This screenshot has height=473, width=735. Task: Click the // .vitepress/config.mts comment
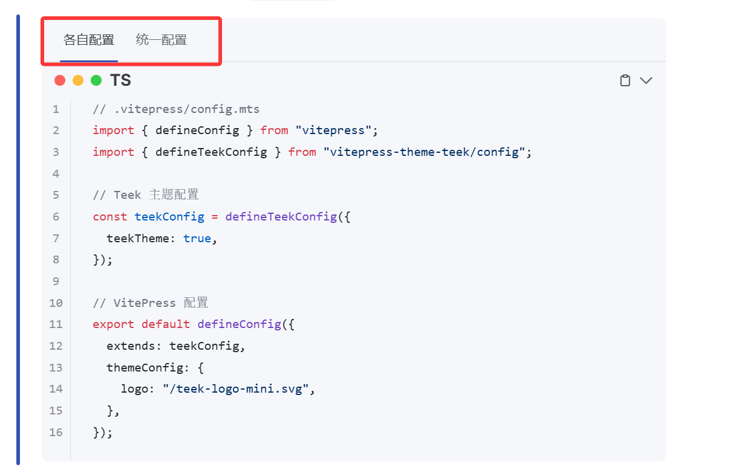click(x=176, y=109)
